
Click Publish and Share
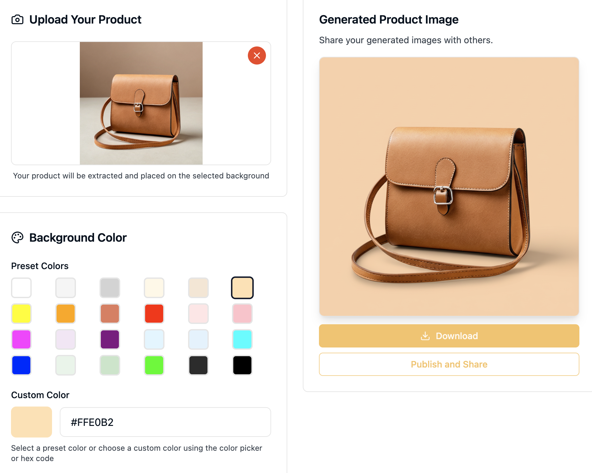[x=449, y=364]
